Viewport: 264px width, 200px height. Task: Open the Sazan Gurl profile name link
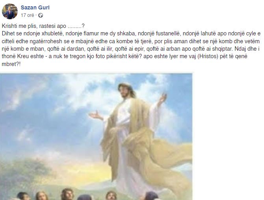point(35,7)
